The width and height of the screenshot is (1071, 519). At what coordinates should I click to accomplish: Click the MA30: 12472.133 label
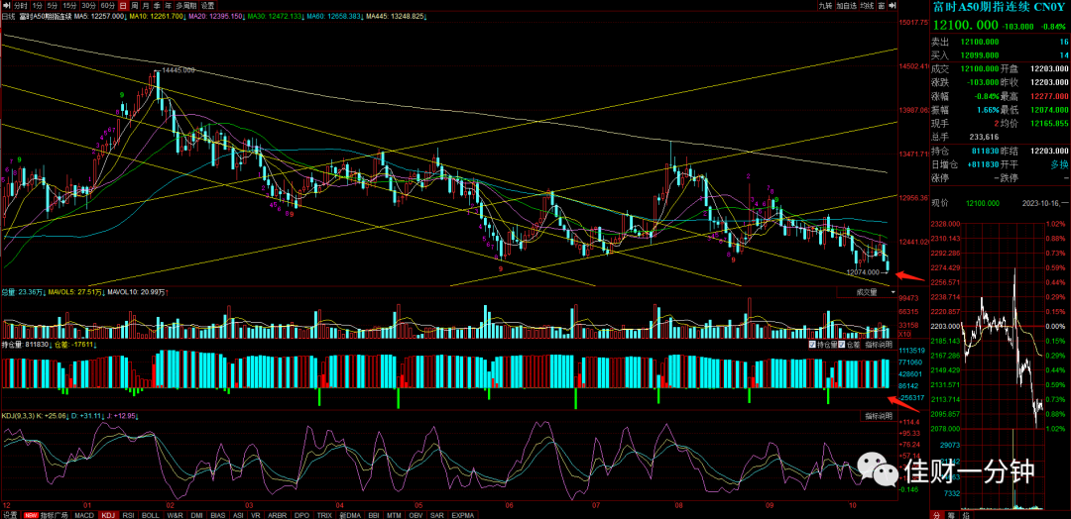[277, 16]
